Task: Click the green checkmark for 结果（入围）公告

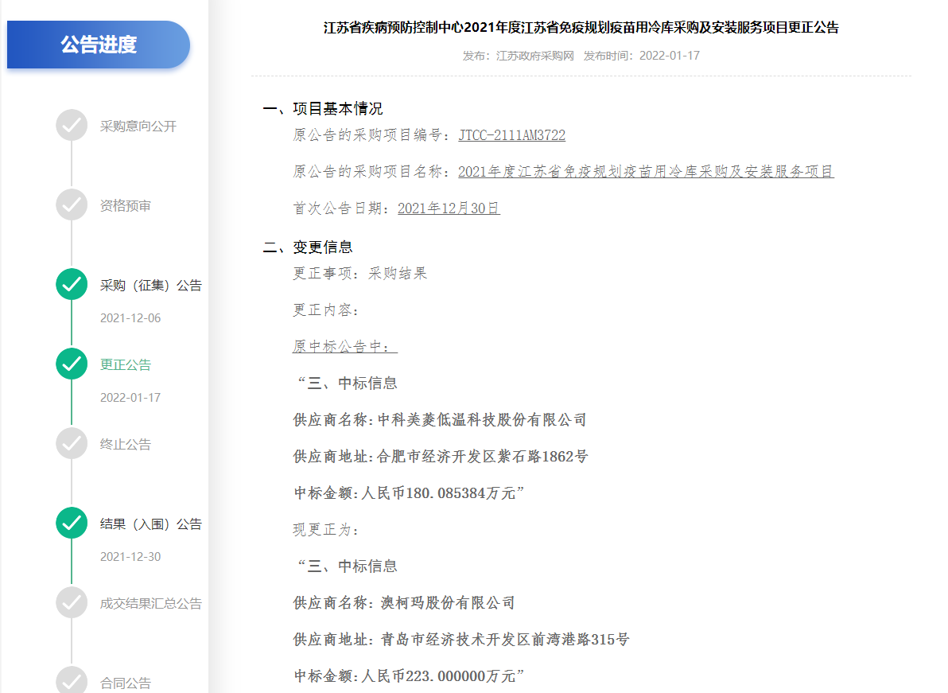Action: tap(72, 523)
